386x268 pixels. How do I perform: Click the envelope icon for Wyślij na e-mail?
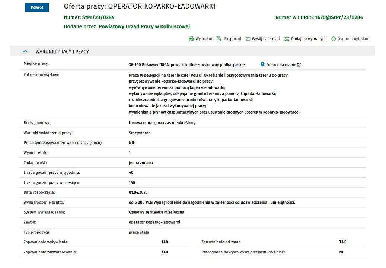(x=248, y=39)
